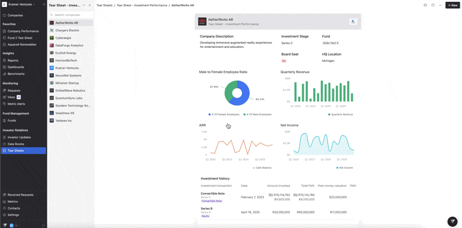Open Funds under Fund Management
The width and height of the screenshot is (462, 228).
12,121
